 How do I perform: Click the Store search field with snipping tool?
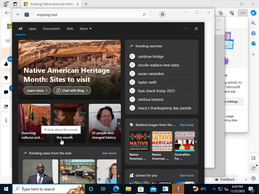(91, 14)
